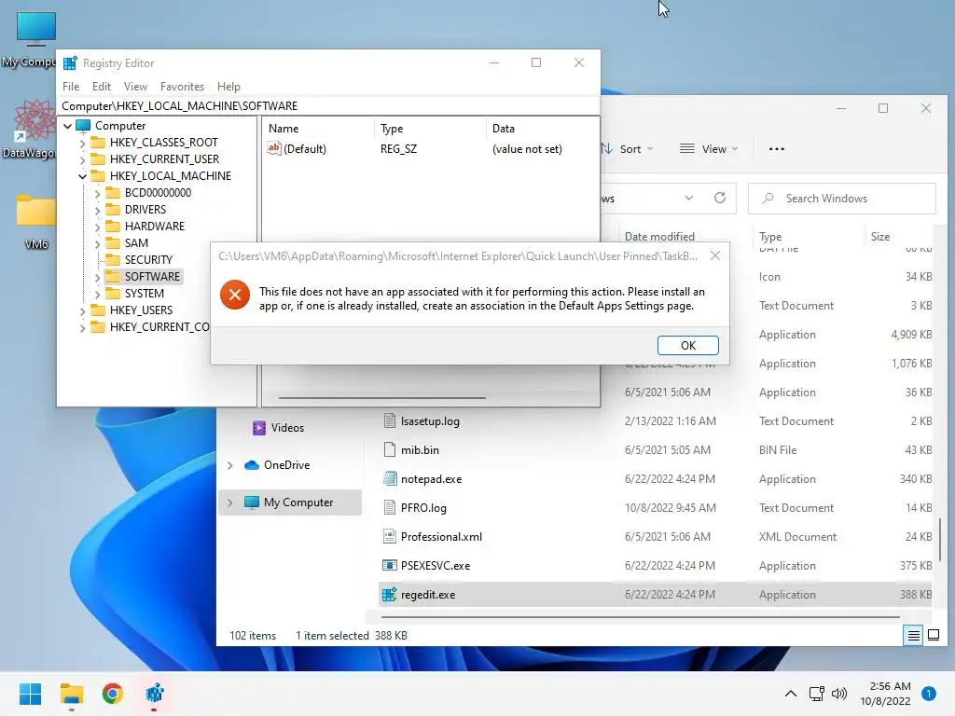
Task: Select the SOFTWARE key folder icon
Action: point(113,276)
